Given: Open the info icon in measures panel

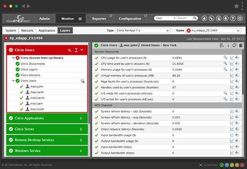Looking at the screenshot, I should pyautogui.click(x=228, y=46).
